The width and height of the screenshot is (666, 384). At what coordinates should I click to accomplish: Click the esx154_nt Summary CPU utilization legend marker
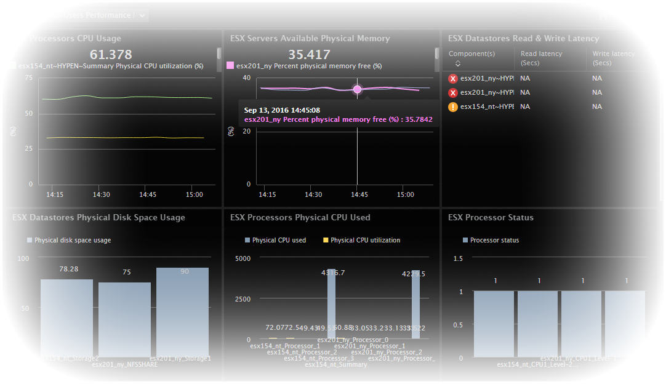(x=12, y=66)
